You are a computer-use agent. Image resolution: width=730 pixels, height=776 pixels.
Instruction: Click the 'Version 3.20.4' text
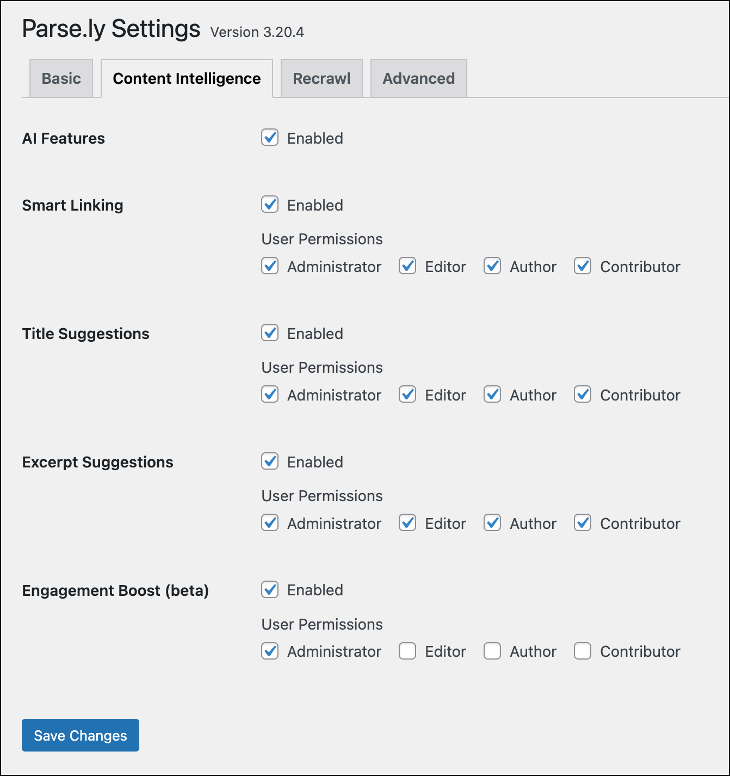coord(257,32)
